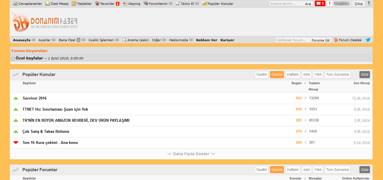Image resolution: width=383 pixels, height=180 pixels.
Task: Expand the İkinci El dropdown arrow
Action: click(x=197, y=4)
